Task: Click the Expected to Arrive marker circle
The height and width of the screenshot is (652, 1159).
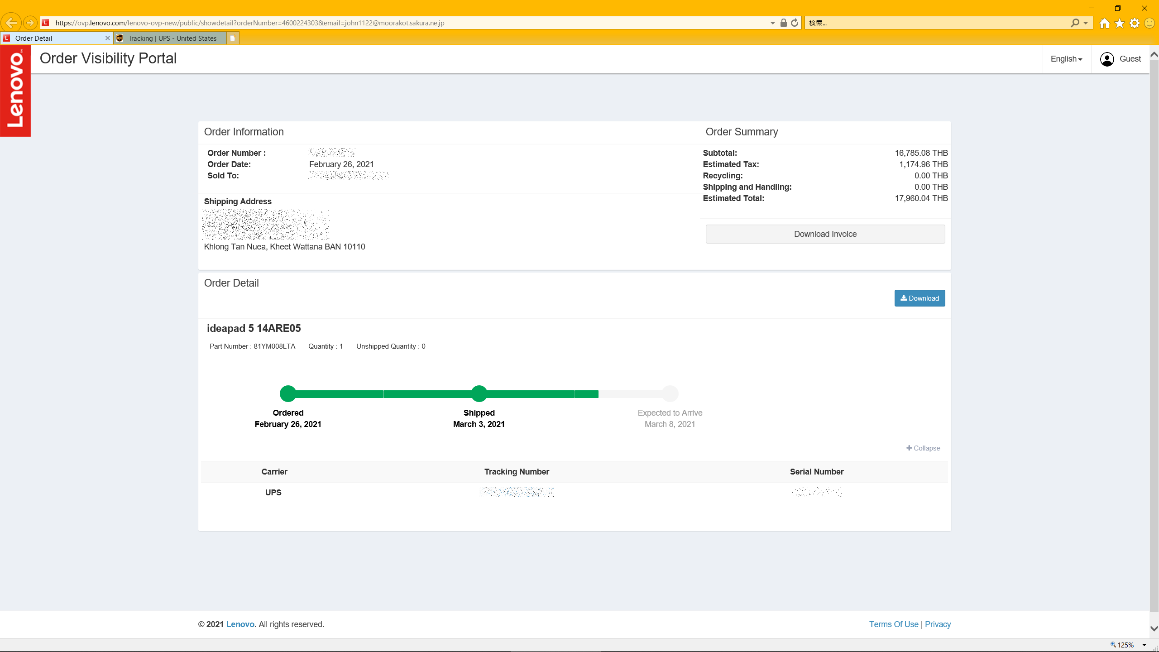Action: click(670, 393)
